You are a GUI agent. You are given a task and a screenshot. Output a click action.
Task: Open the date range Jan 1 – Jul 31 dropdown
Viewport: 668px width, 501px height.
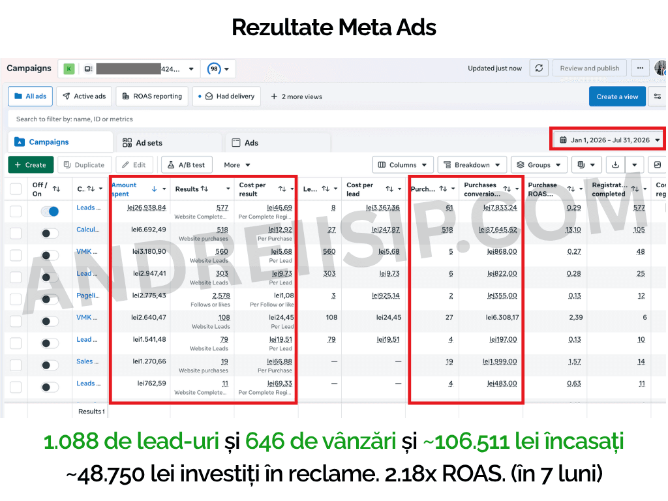[608, 140]
